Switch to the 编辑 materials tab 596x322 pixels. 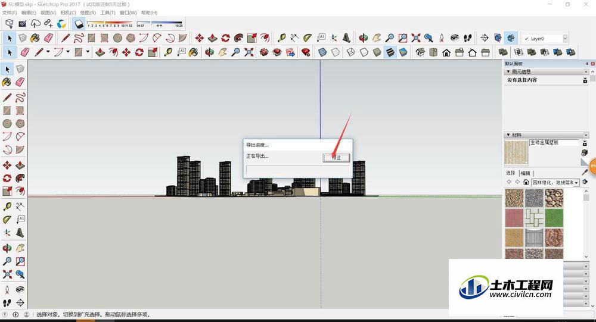525,173
